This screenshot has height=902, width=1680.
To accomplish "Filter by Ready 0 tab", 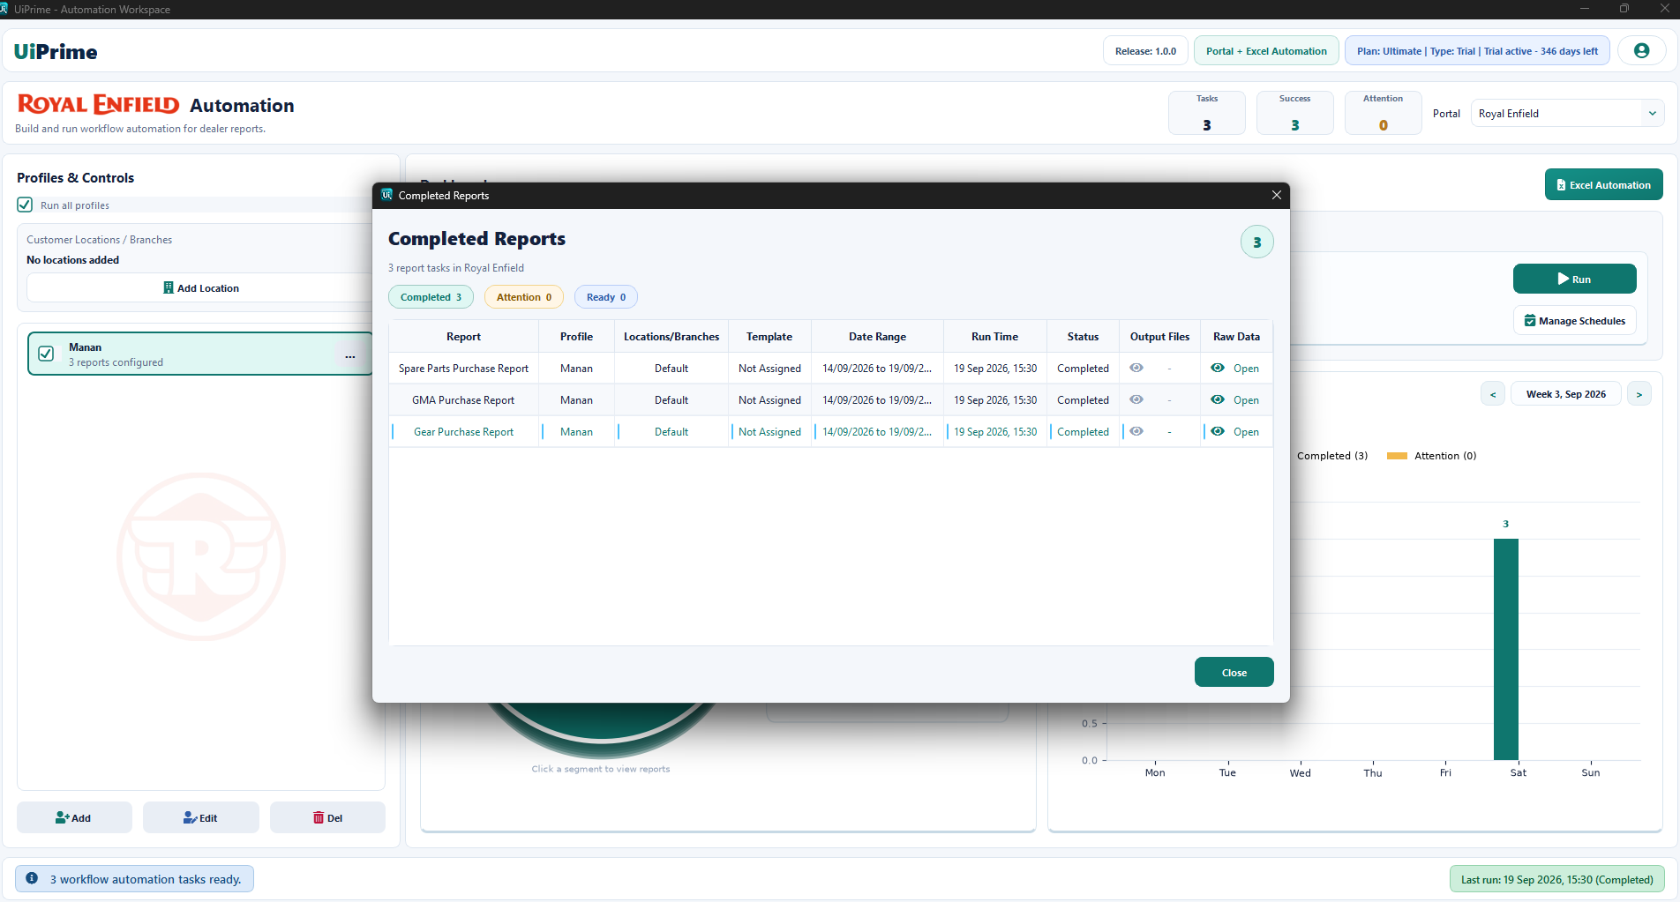I will tap(606, 297).
